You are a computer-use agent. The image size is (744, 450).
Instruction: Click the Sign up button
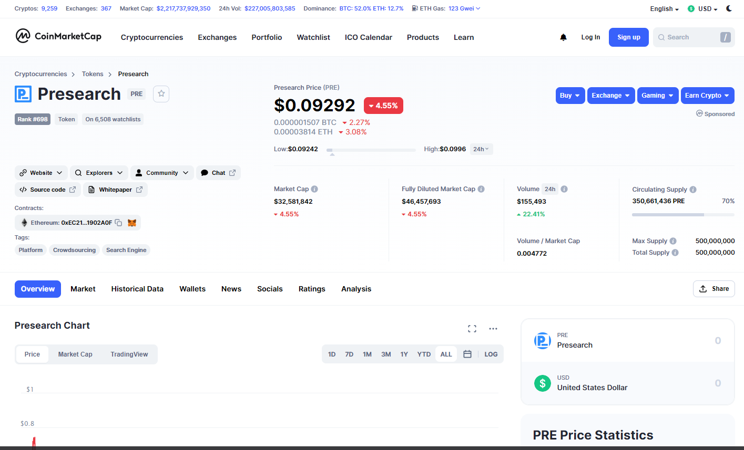(x=629, y=37)
